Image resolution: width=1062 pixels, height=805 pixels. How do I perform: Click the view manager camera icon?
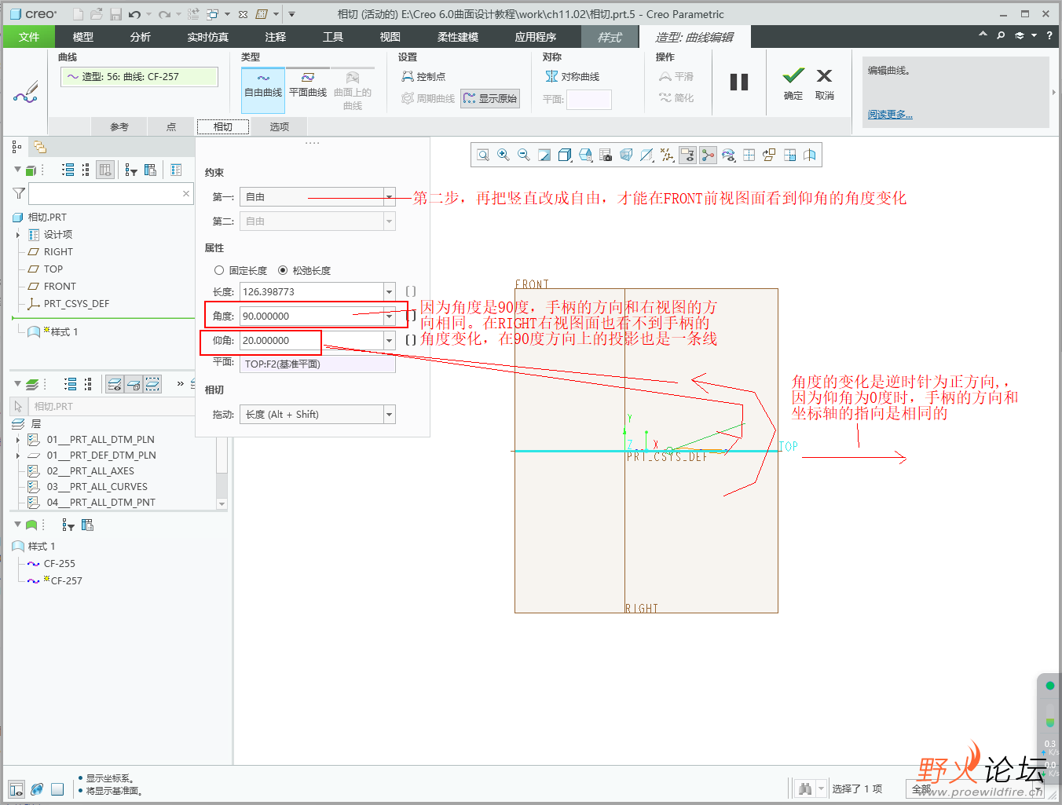coord(606,156)
